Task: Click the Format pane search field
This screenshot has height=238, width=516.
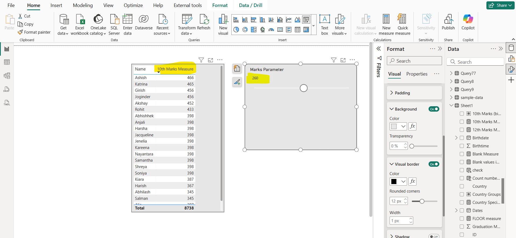Action: [x=414, y=61]
